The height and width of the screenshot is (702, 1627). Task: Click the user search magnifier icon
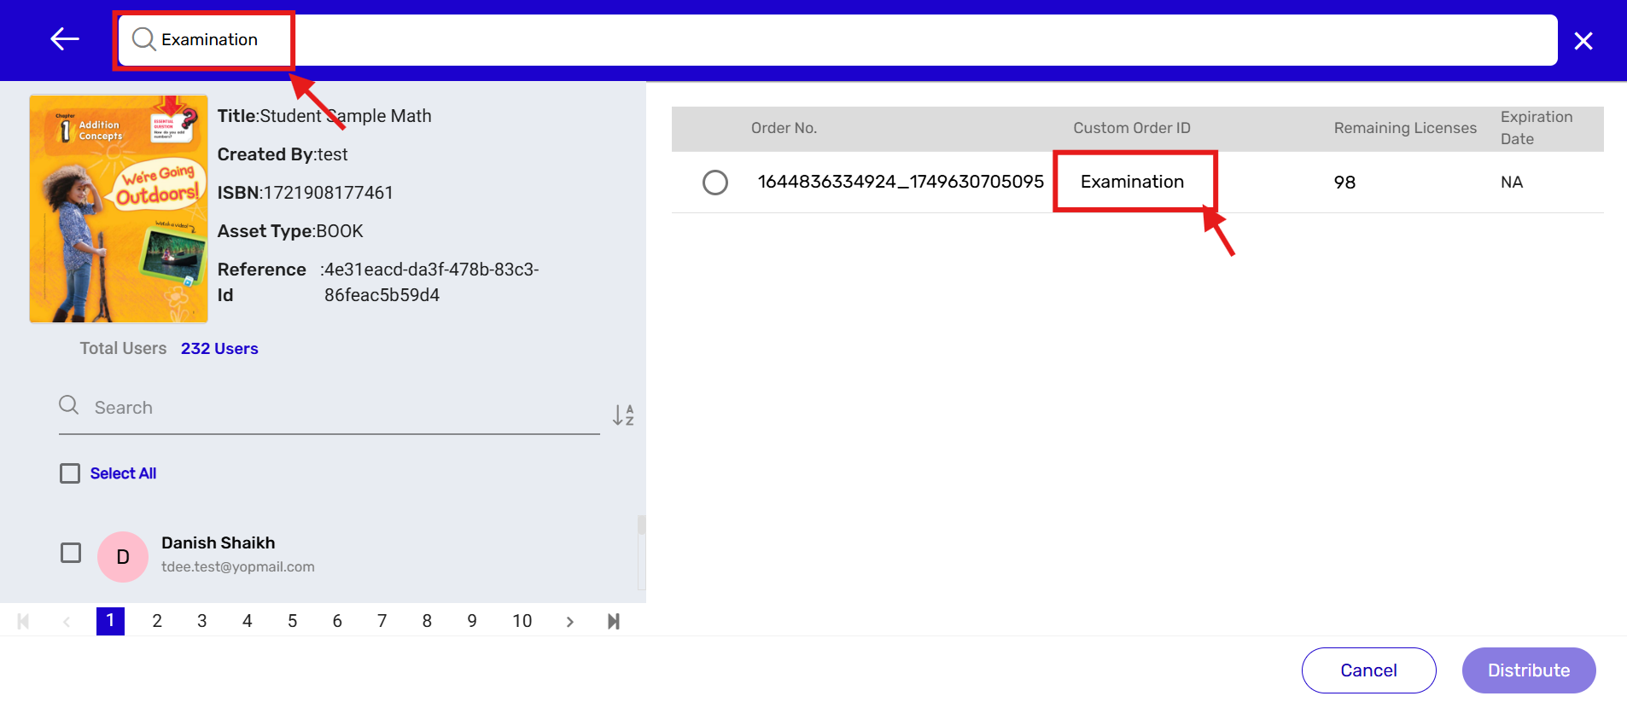(69, 405)
